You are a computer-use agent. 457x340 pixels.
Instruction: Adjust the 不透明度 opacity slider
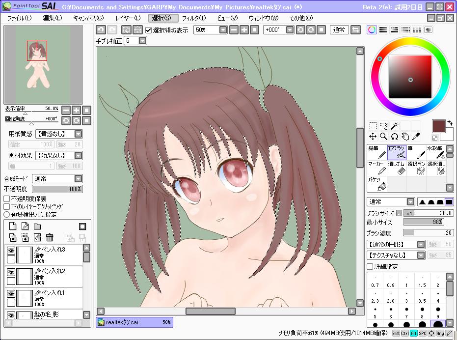click(x=57, y=189)
